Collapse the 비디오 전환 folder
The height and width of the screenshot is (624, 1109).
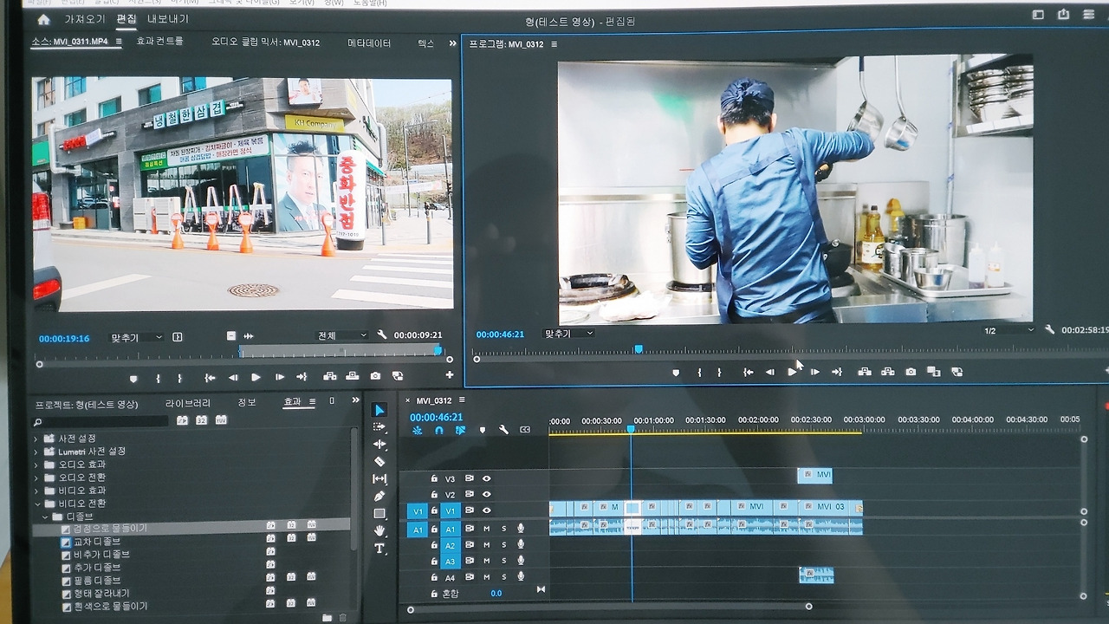(x=36, y=504)
